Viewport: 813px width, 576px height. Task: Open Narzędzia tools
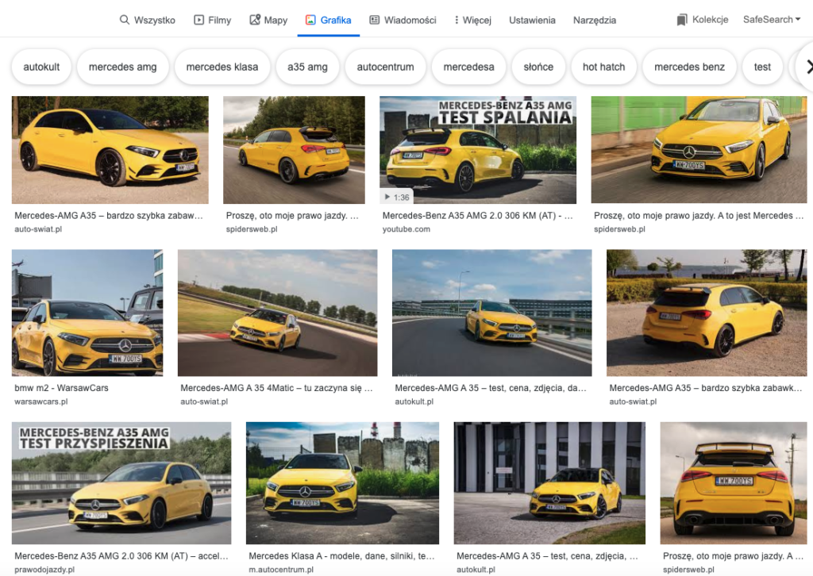[595, 20]
